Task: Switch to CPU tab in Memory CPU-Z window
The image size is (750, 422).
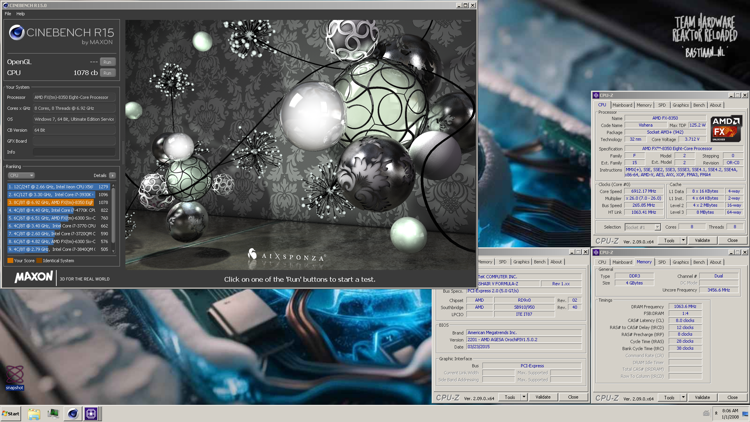Action: [x=602, y=262]
